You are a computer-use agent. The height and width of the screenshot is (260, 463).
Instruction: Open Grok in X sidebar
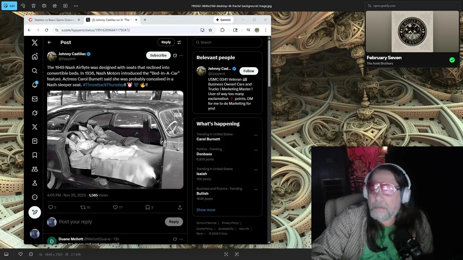[x=35, y=113]
